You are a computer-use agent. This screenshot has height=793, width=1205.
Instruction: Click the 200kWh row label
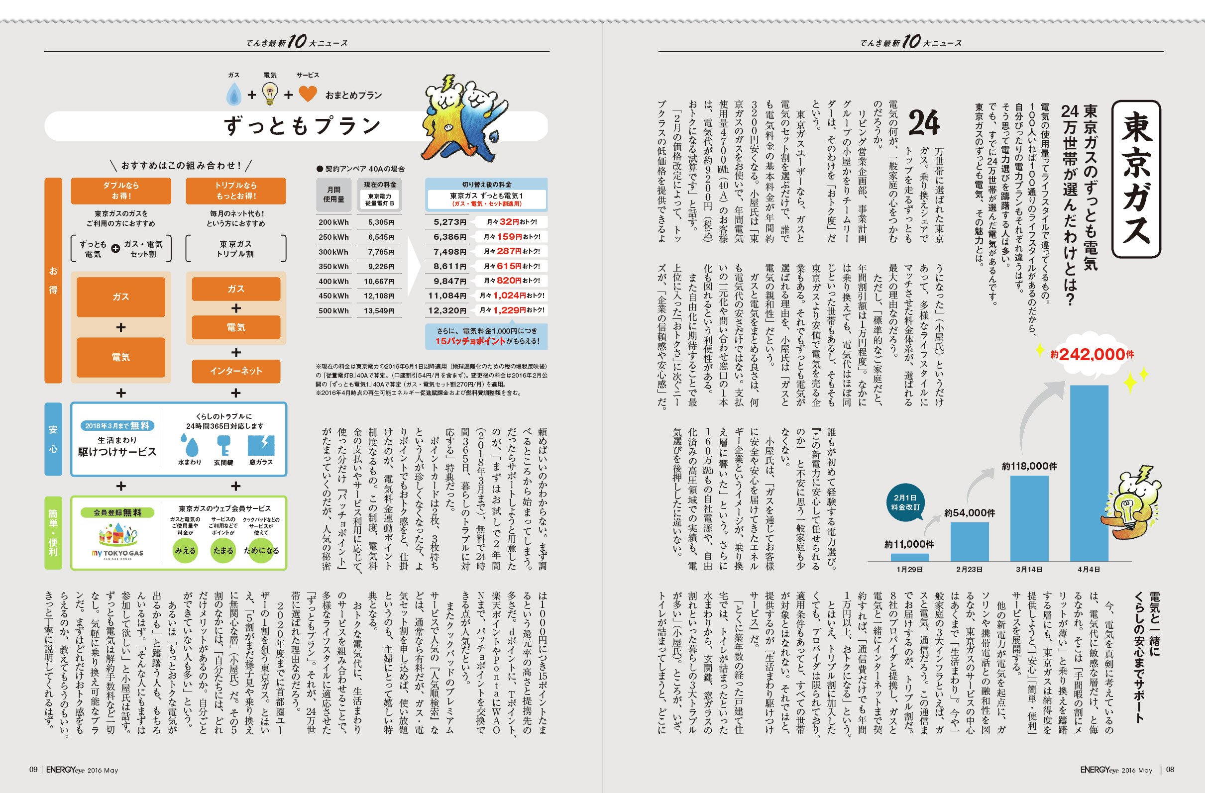tap(333, 222)
